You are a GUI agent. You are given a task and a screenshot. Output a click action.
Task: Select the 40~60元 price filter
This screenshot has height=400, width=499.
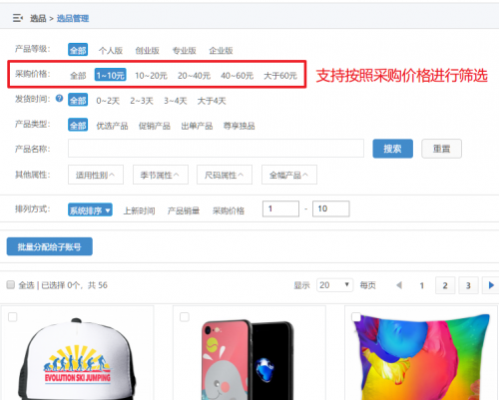[237, 76]
